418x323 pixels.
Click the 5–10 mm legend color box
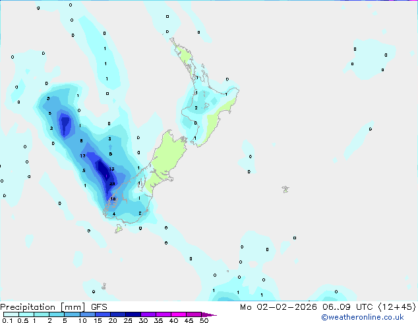pos(72,314)
